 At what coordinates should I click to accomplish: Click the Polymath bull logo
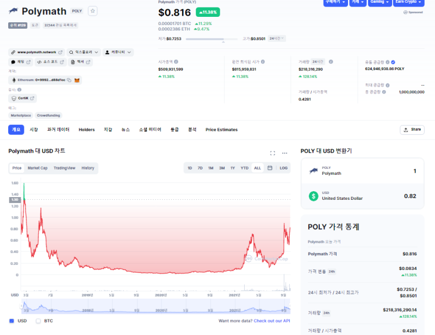[x=13, y=11]
